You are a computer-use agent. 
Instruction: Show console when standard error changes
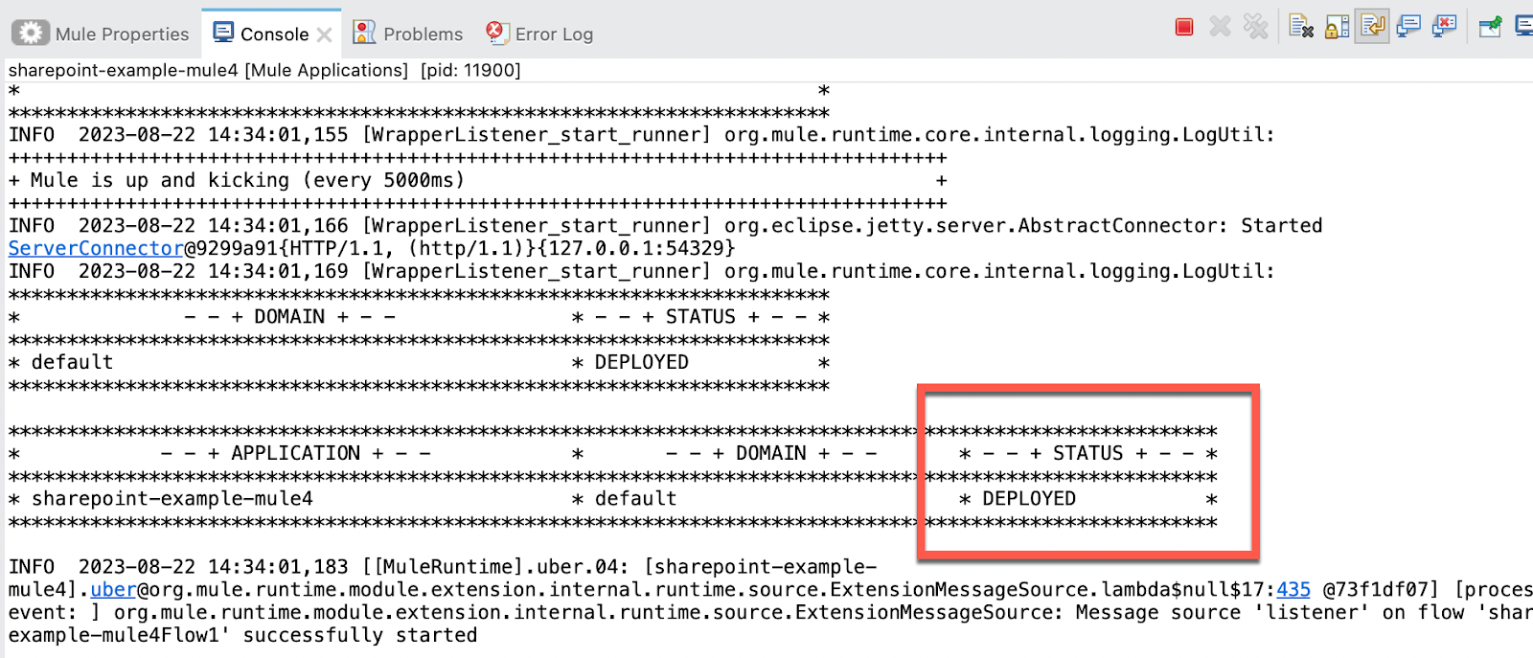point(1444,27)
